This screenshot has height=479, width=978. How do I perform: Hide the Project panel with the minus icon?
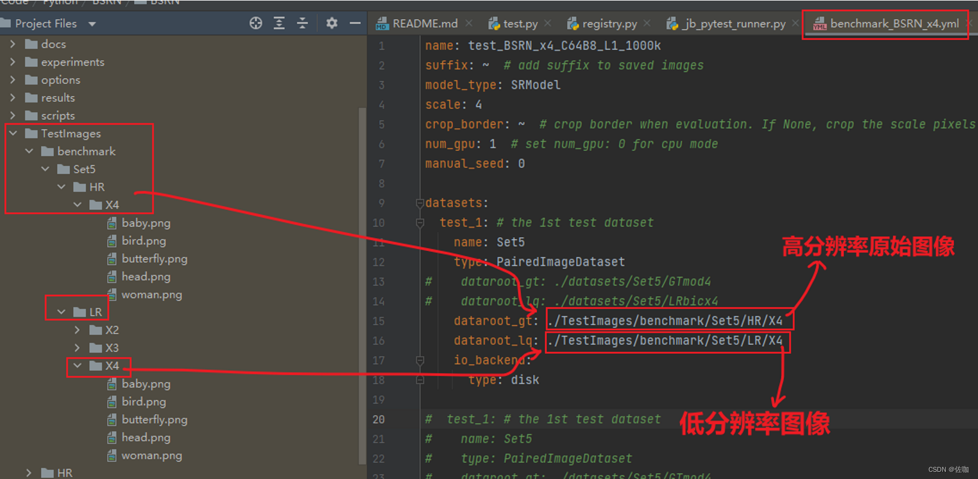[355, 23]
